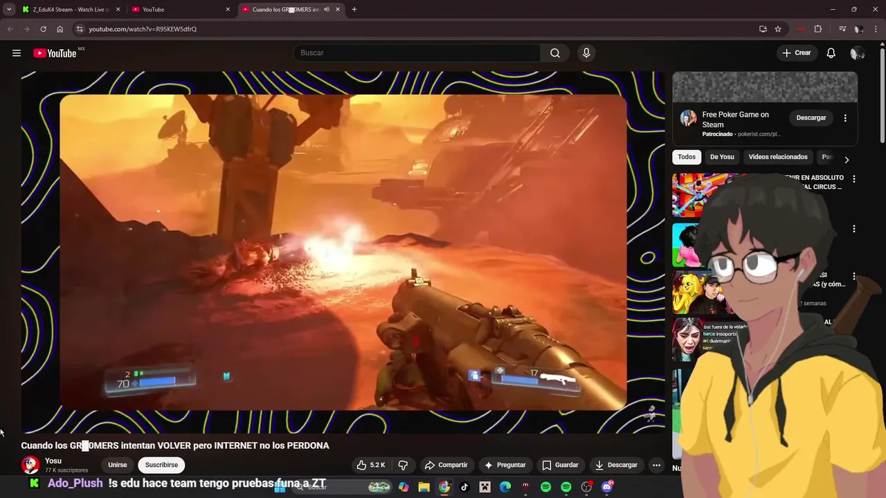Open the Minecraft icon in the taskbar
Image resolution: width=886 pixels, height=498 pixels.
tap(485, 487)
